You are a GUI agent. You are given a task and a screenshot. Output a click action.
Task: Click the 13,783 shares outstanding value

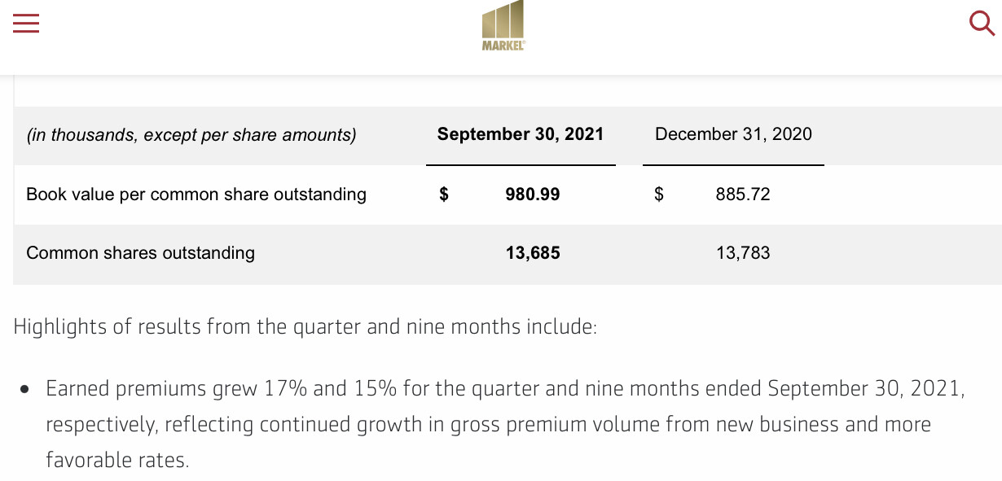point(743,253)
